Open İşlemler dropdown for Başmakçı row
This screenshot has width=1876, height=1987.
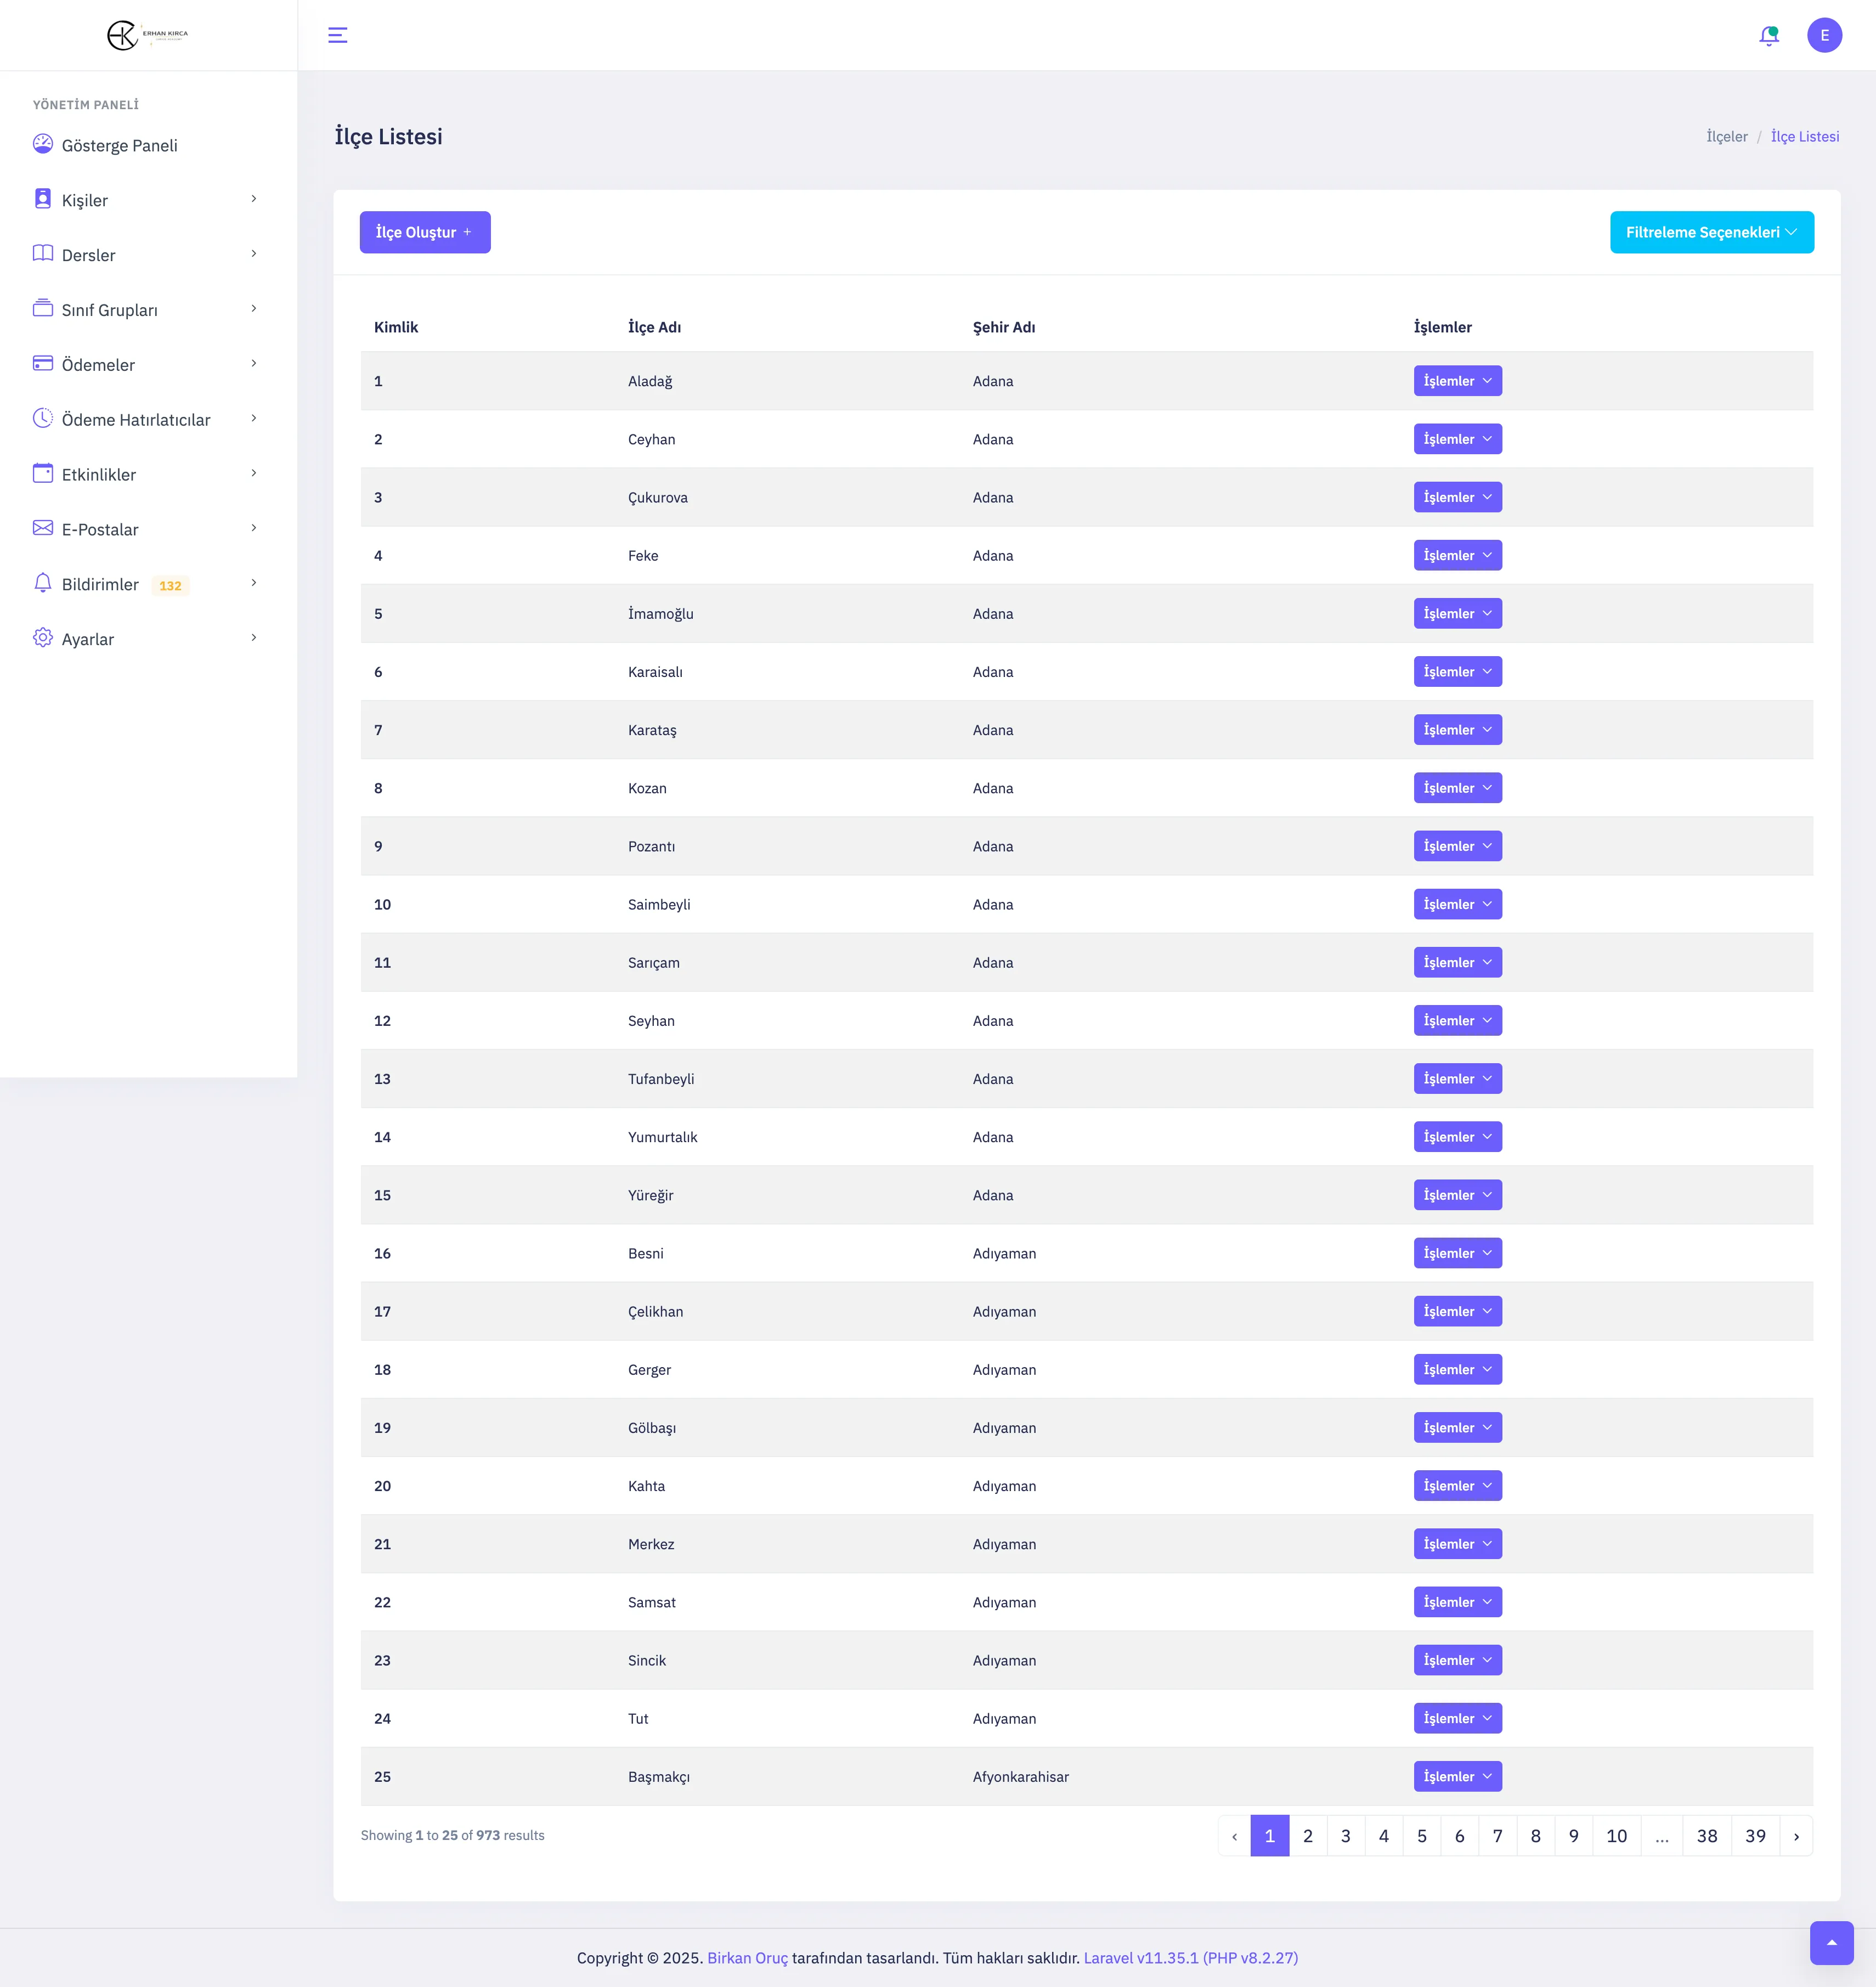point(1457,1776)
